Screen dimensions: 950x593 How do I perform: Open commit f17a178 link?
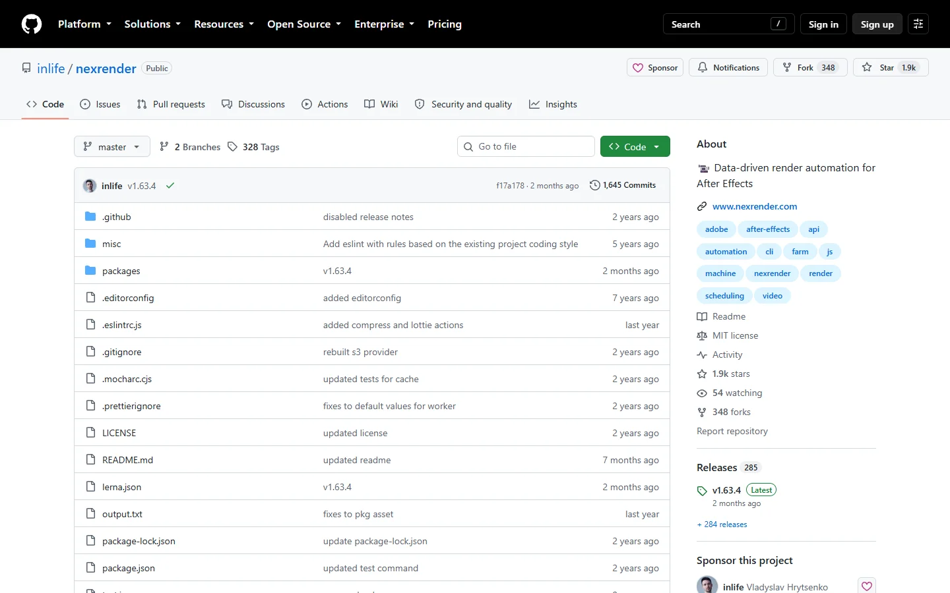(510, 186)
